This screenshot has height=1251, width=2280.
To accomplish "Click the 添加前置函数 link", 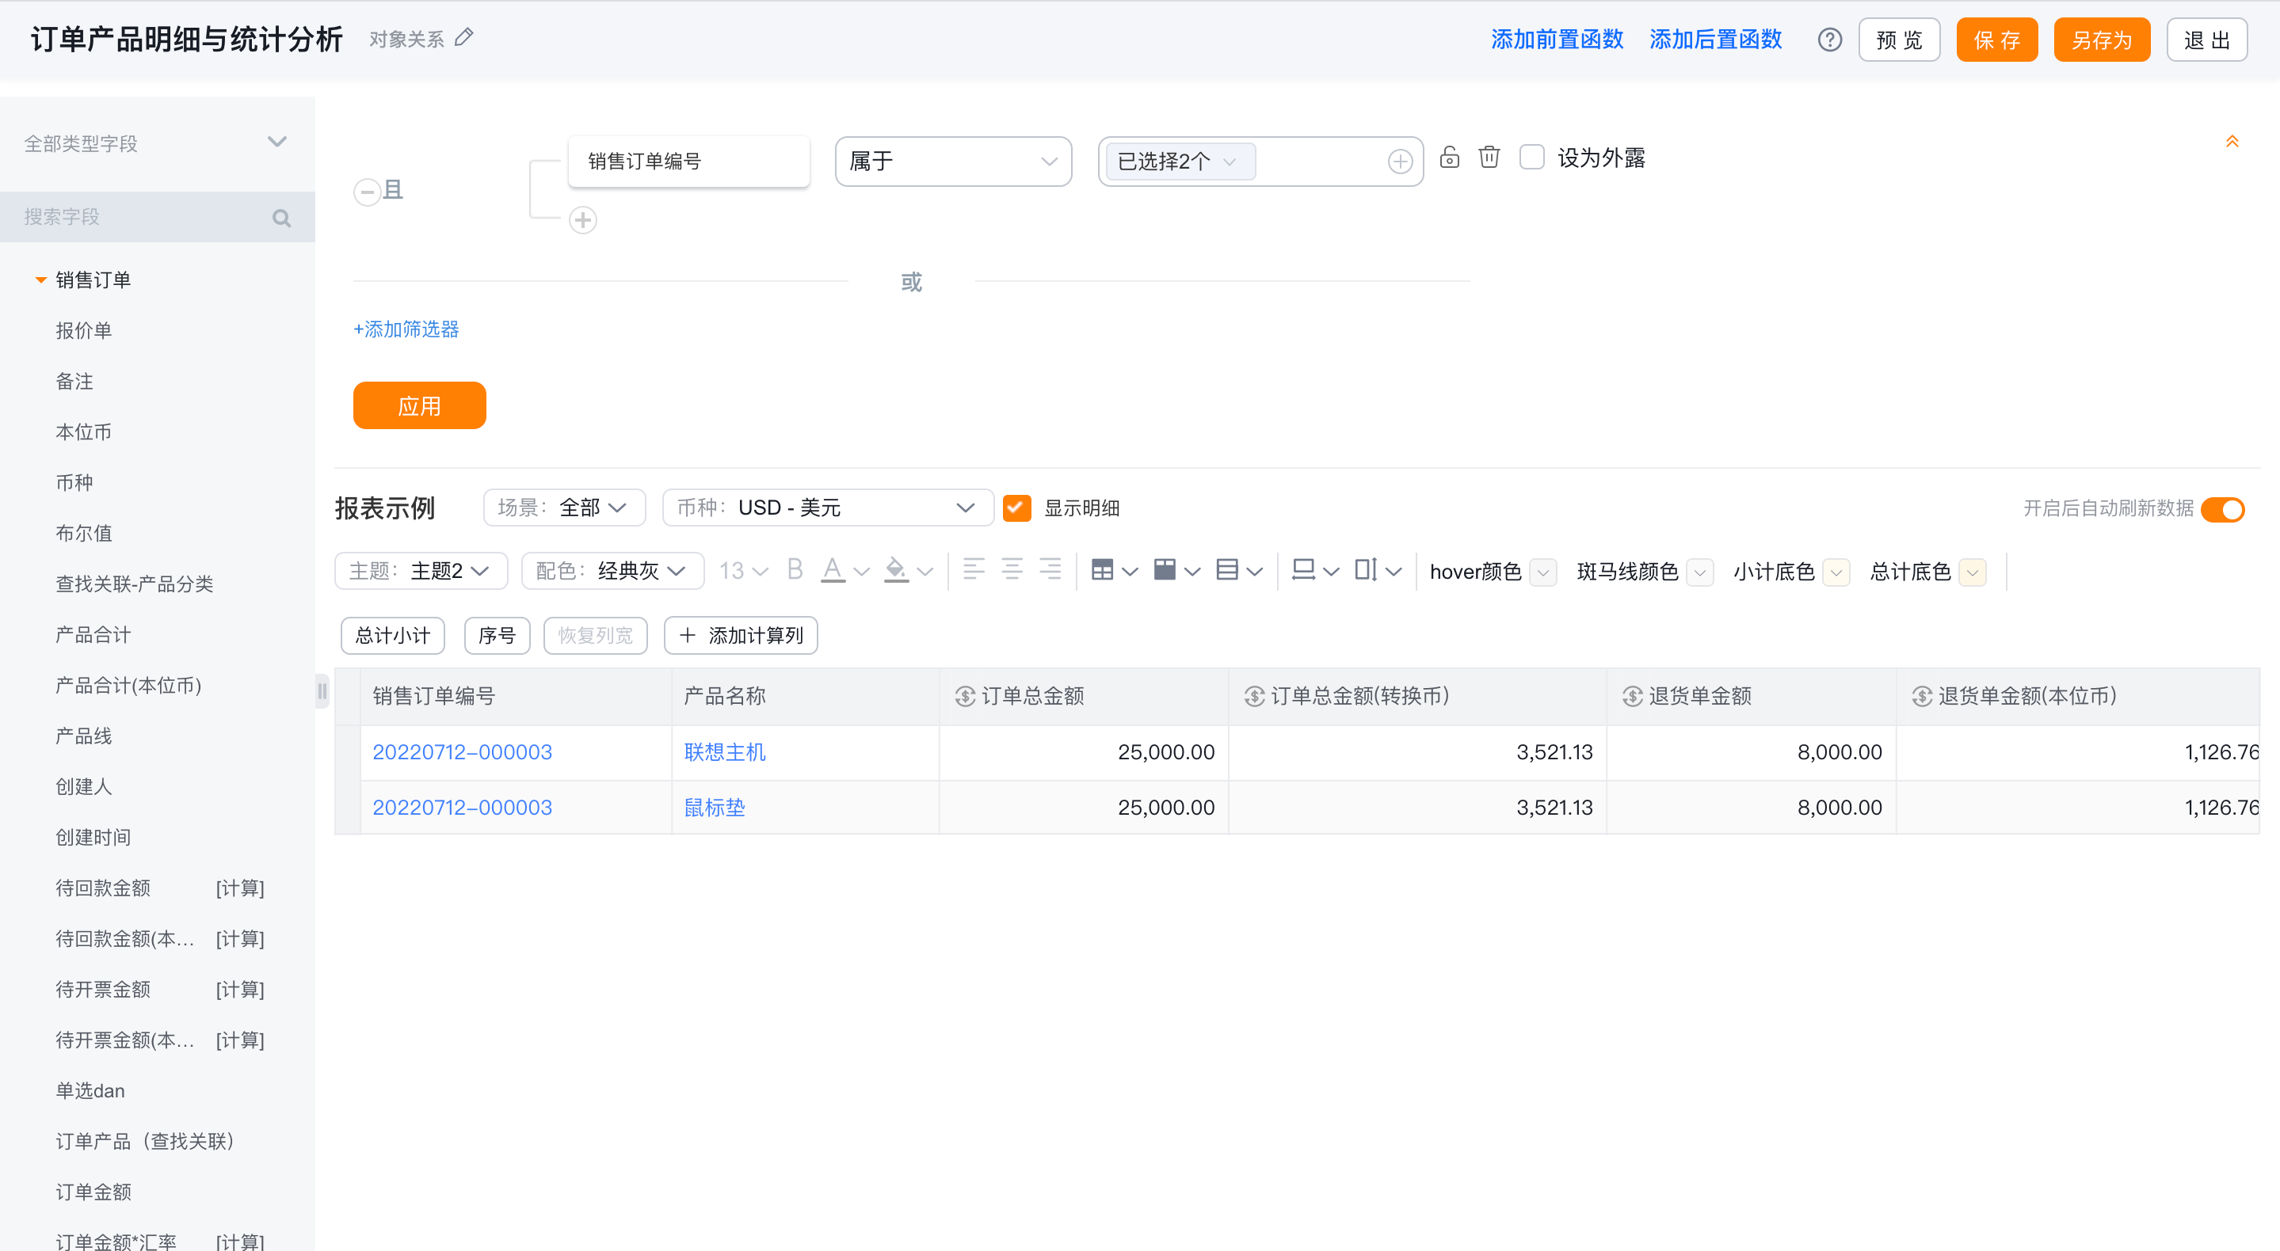I will click(x=1557, y=40).
